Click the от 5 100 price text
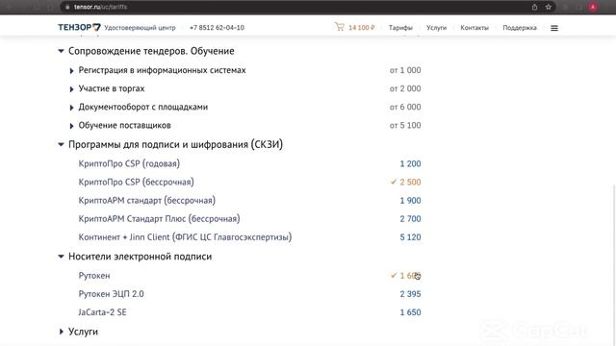This screenshot has height=346, width=616. click(405, 126)
